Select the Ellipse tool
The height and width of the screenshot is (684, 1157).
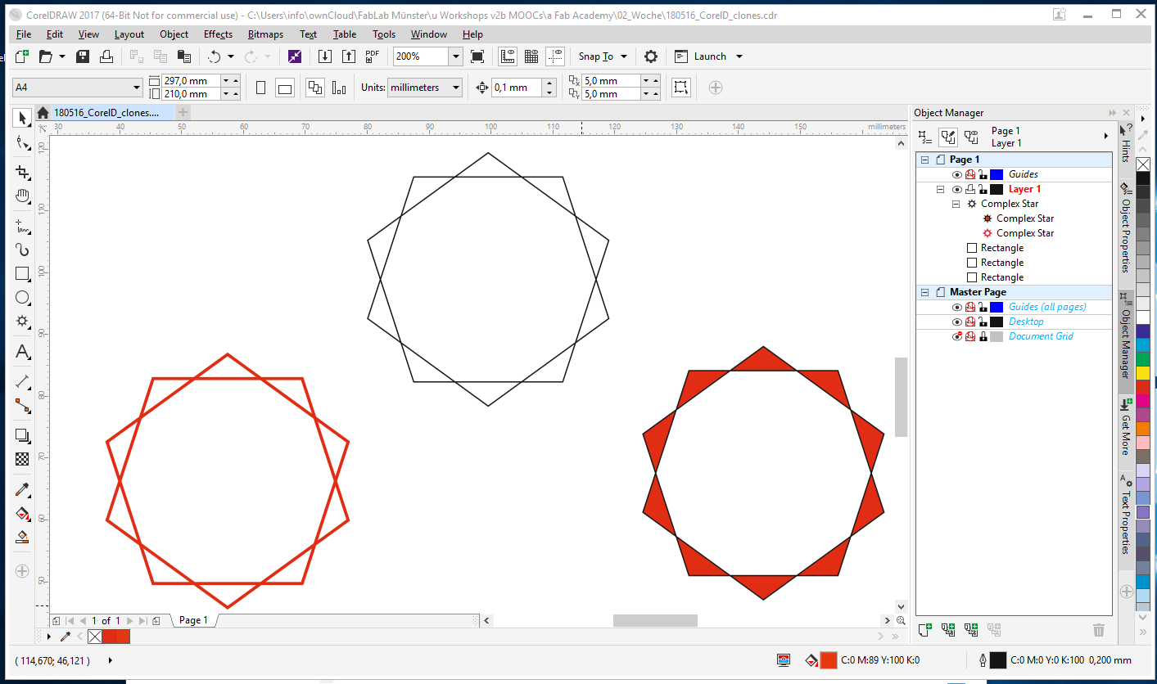point(22,297)
